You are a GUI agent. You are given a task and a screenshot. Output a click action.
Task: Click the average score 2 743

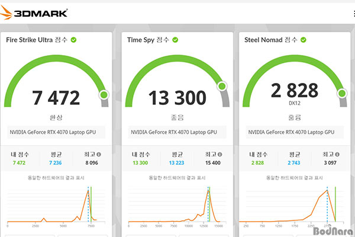(x=294, y=163)
